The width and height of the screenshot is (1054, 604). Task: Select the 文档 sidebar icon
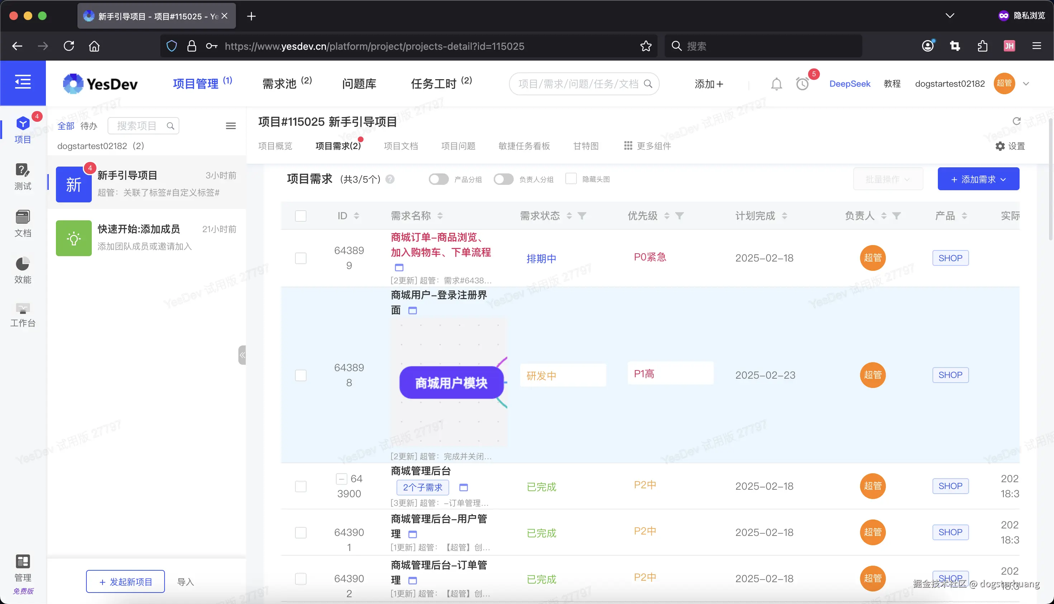(23, 223)
